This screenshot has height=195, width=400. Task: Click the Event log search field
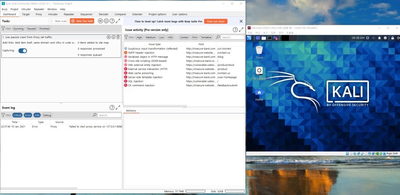[x=110, y=115]
